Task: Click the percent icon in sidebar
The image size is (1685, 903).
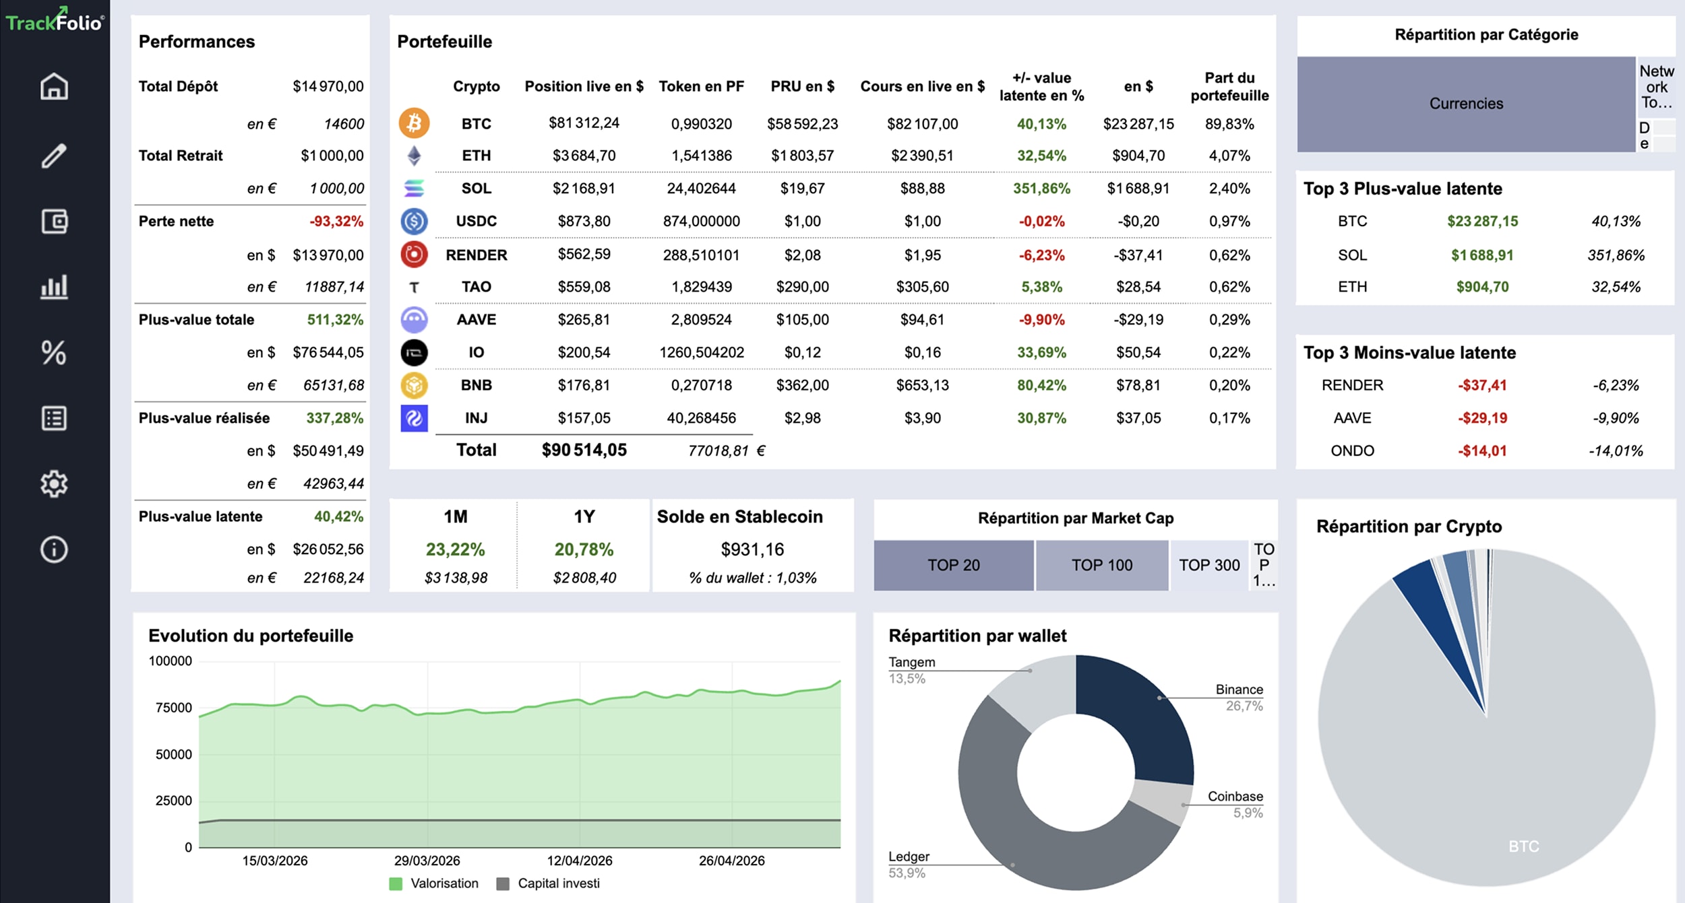Action: [x=54, y=352]
